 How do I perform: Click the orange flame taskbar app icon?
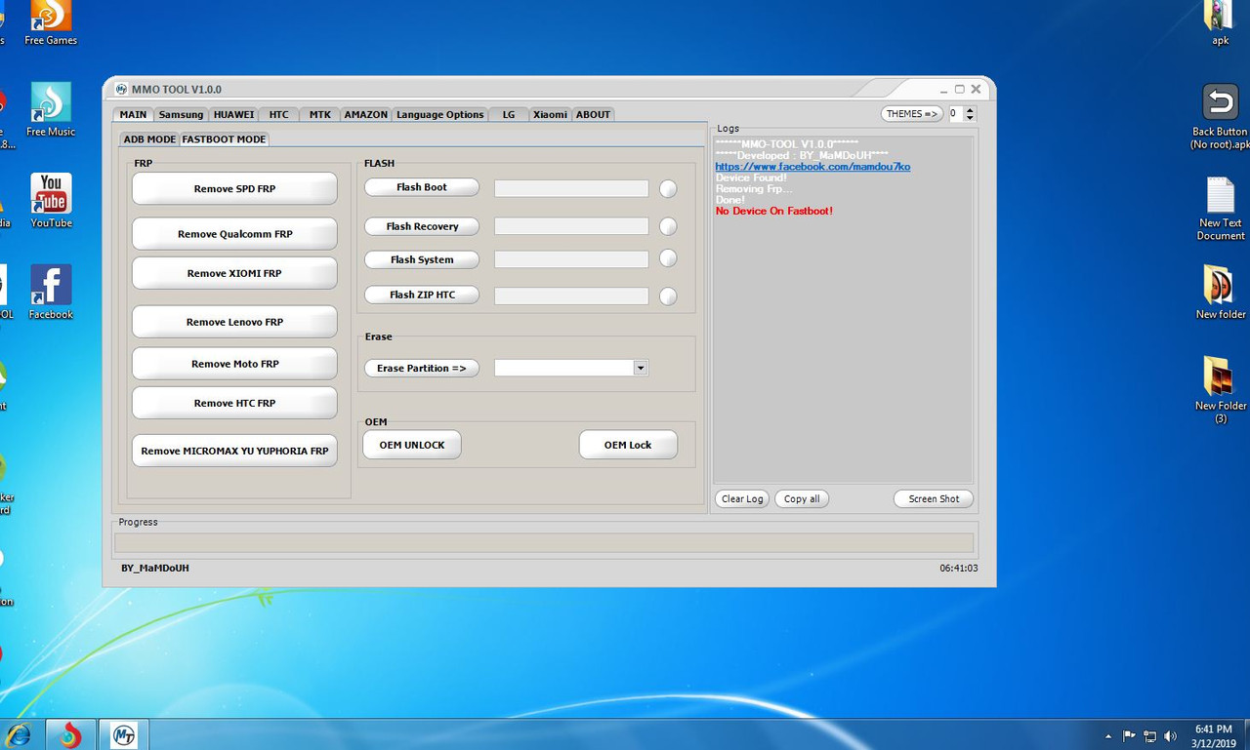click(x=70, y=734)
